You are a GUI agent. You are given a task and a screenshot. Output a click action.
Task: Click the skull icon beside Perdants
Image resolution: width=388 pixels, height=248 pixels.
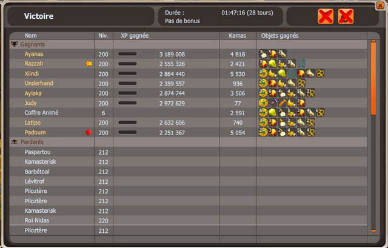coord(14,142)
